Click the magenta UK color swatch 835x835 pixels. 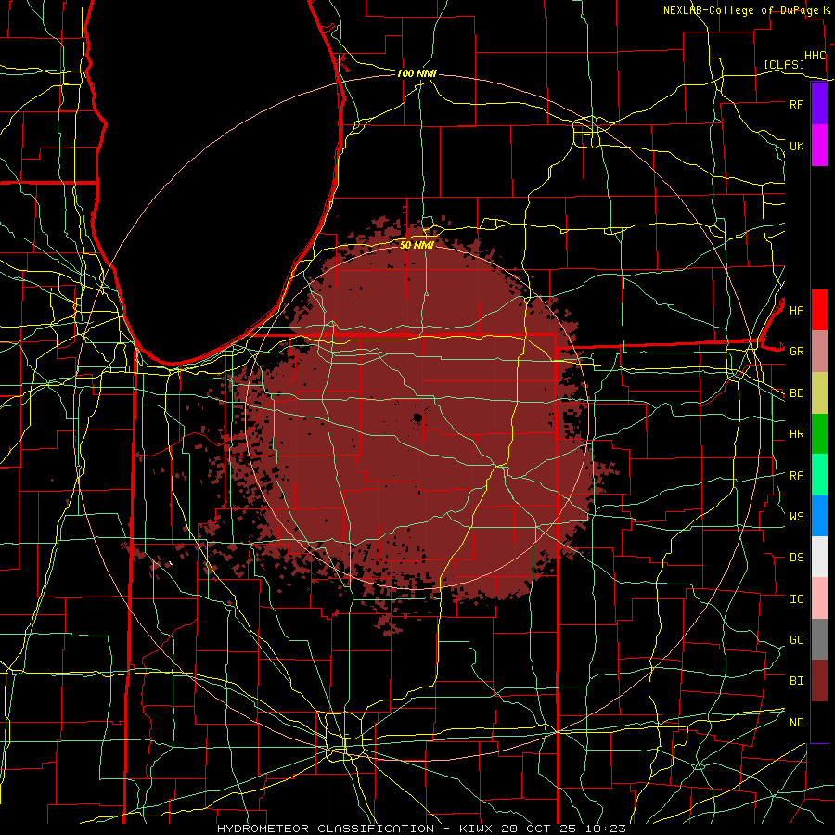819,146
